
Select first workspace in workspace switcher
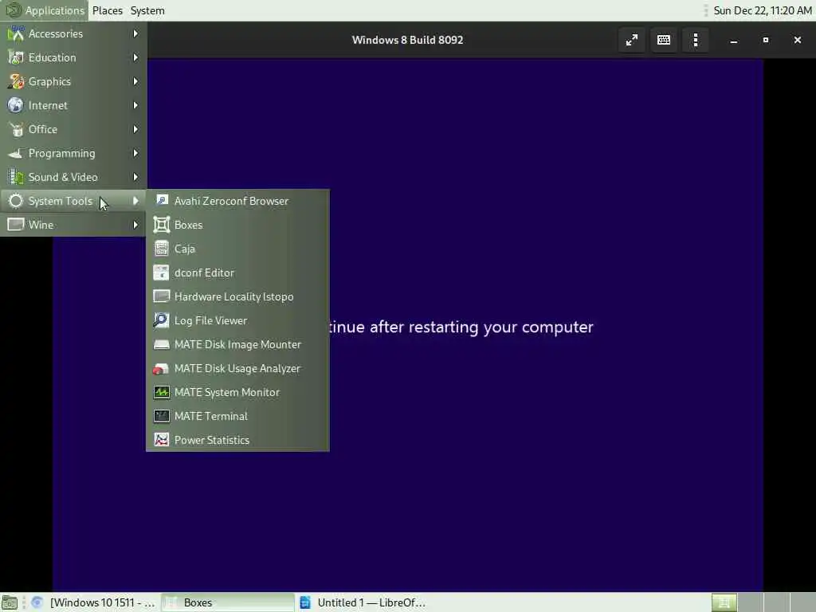pyautogui.click(x=724, y=602)
